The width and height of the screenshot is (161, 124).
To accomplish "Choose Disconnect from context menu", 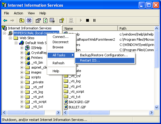I will [61, 42].
